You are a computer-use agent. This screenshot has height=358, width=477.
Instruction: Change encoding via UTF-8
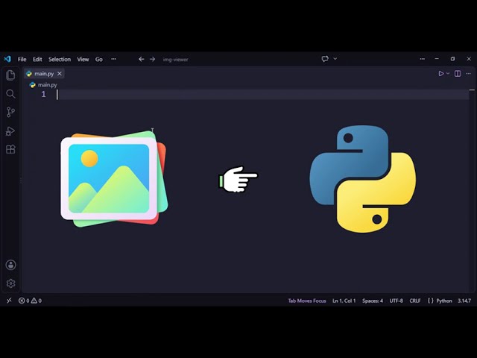396,301
